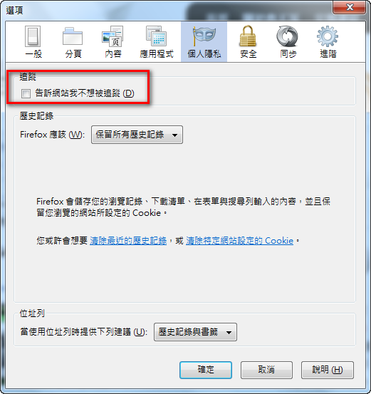Click the 告訴網站我不想被追蹤 label text
Image resolution: width=371 pixels, height=394 pixels.
(x=85, y=93)
